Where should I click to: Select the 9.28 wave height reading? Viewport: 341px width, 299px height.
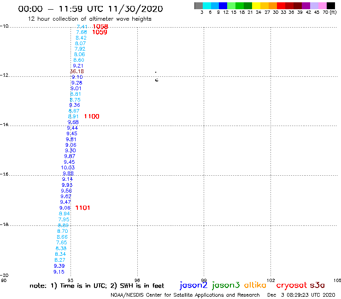pos(77,83)
